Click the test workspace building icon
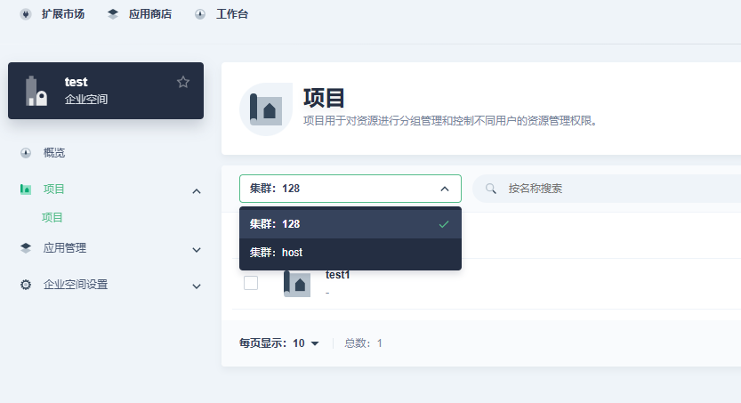 click(x=36, y=91)
